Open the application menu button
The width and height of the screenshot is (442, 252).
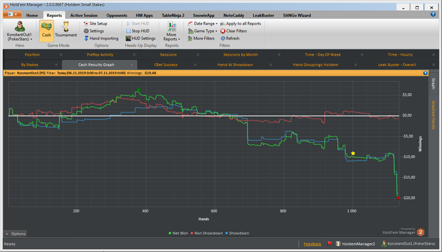coord(12,14)
